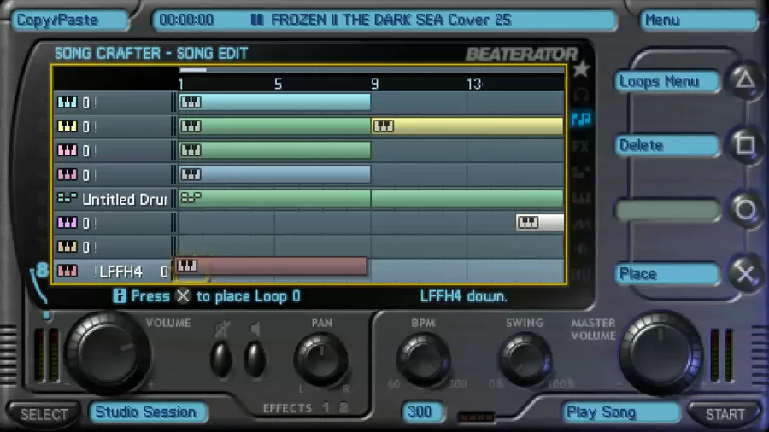Screen dimensions: 769x432
Task: Click the FROZEN II THE DARK SEA title
Action: (x=390, y=20)
